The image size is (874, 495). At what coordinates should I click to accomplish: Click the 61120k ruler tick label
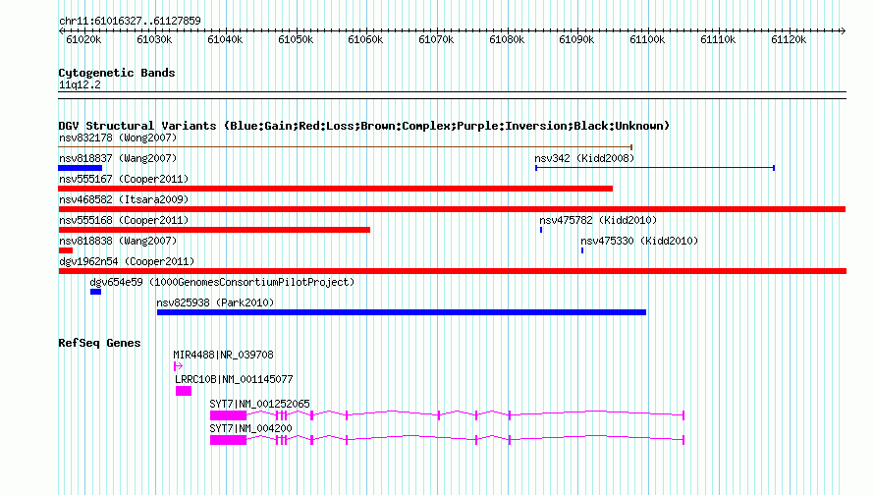pos(790,39)
